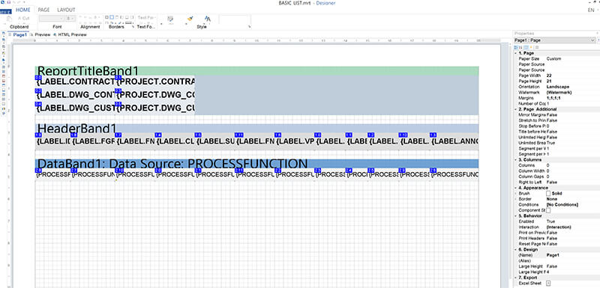Toggle the Component Style checkbox box

[x=548, y=210]
